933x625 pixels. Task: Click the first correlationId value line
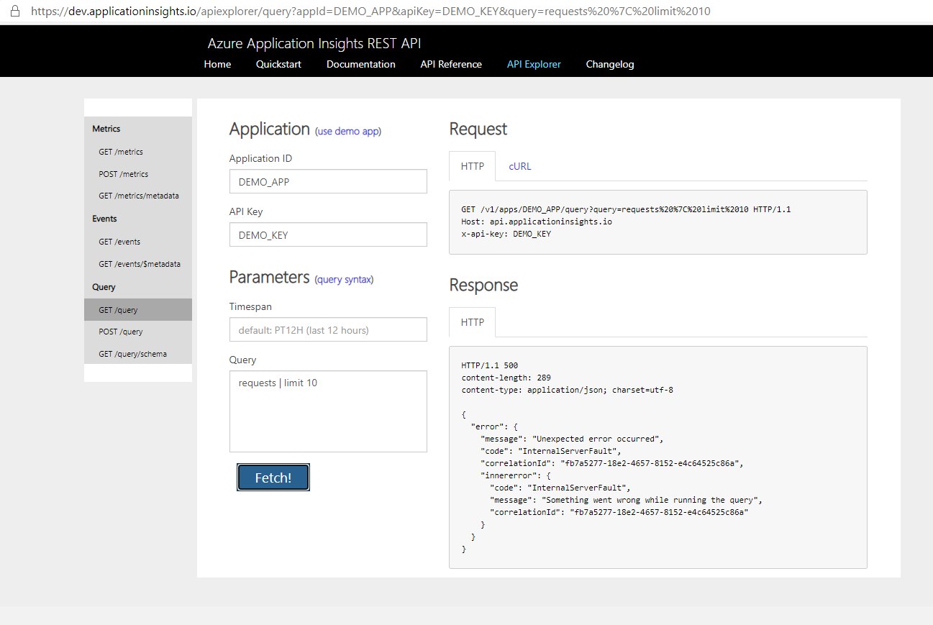(611, 463)
